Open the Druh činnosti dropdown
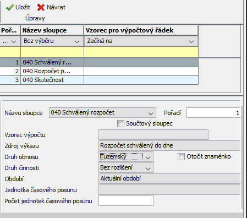The height and width of the screenshot is (218, 247). (x=126, y=168)
